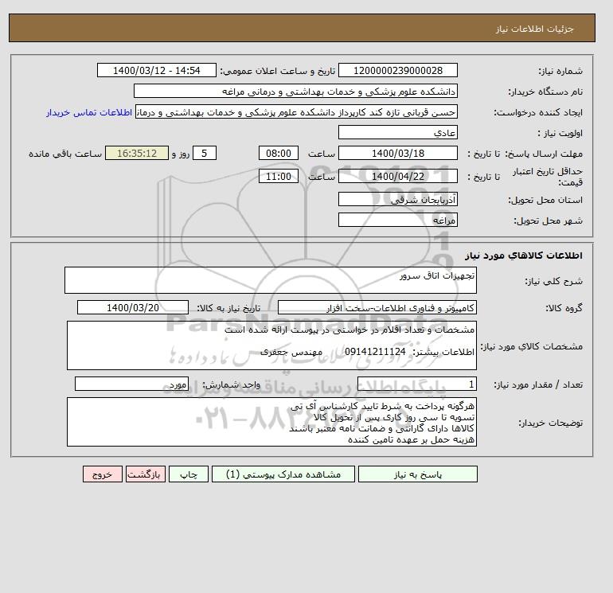Open مشاهده مدارک پیوستی (1) button

pos(283,474)
